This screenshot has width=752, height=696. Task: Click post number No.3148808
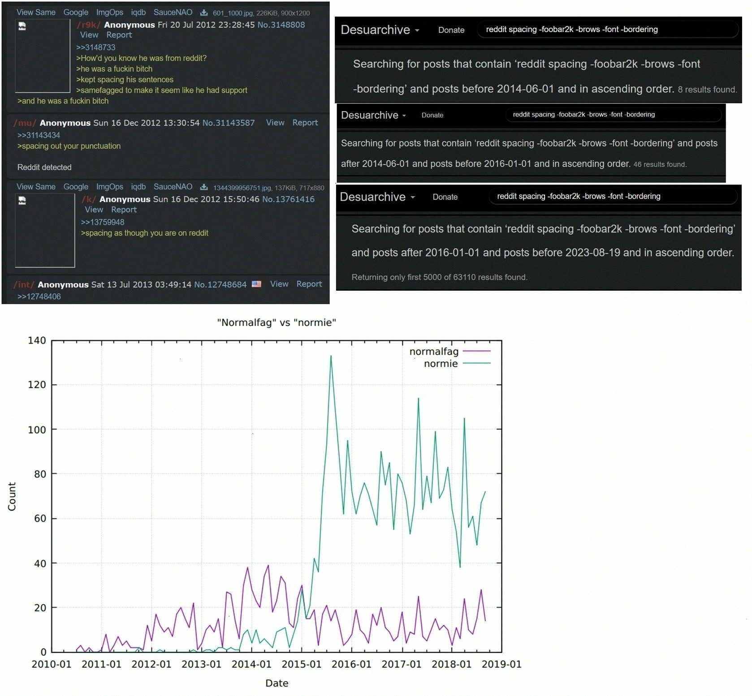281,25
